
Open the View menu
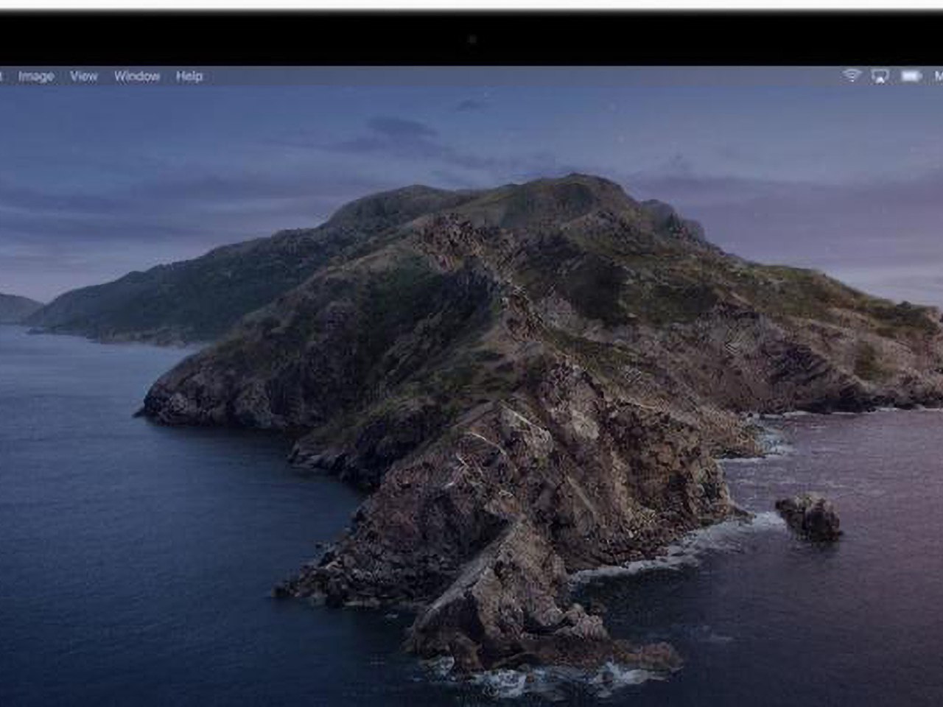pos(84,76)
